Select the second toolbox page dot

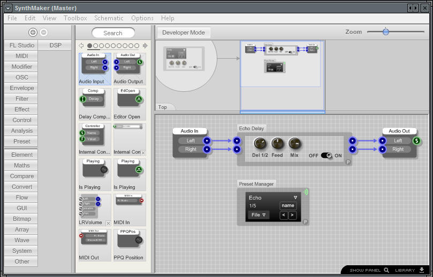pyautogui.click(x=96, y=46)
